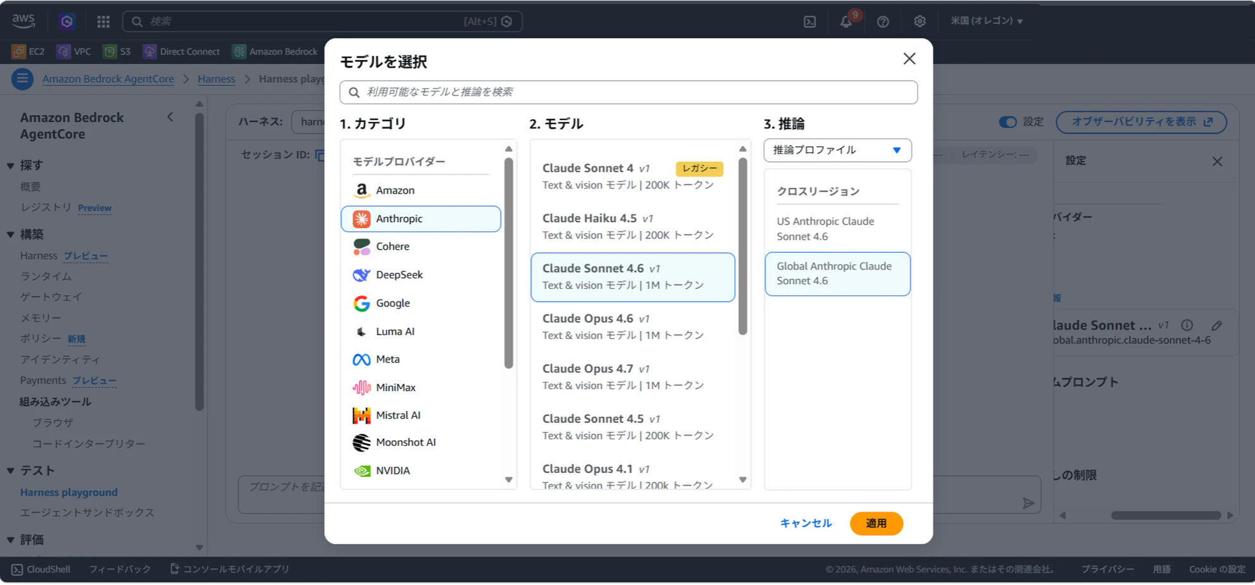
Task: Show info for the Claude Sonnet model
Action: (x=1187, y=326)
